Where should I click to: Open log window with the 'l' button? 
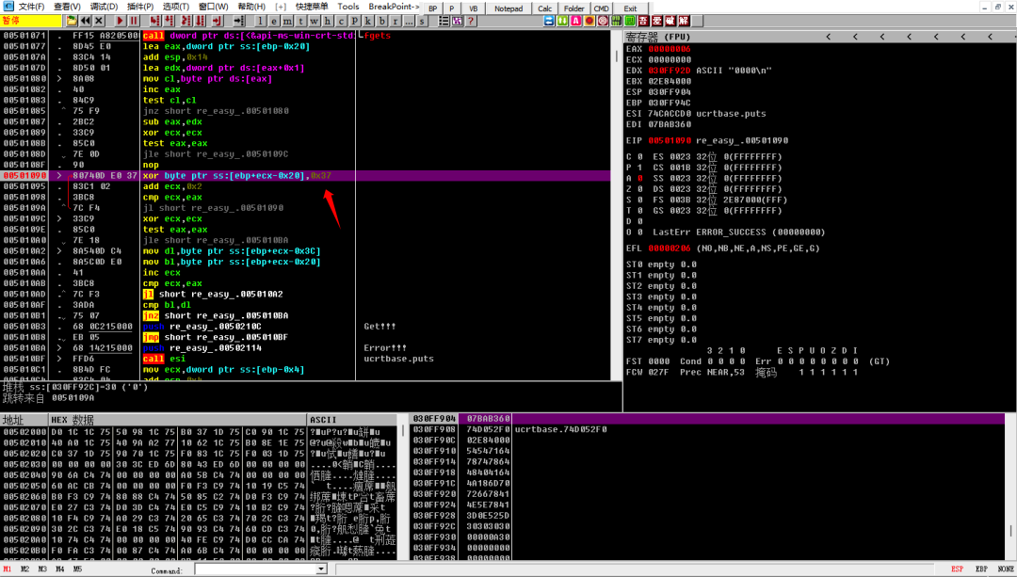pyautogui.click(x=260, y=21)
